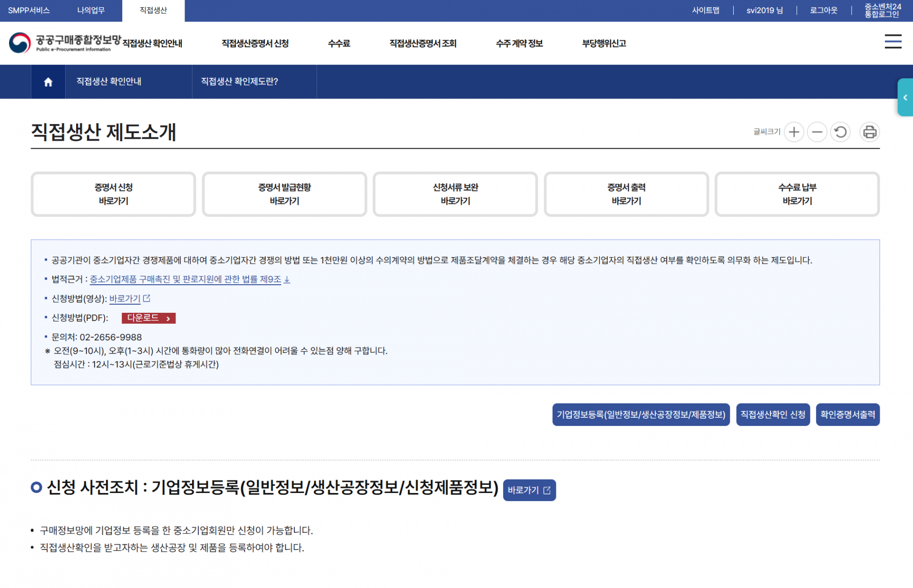
Task: Click the print icon near 글씨크기
Action: tap(869, 132)
